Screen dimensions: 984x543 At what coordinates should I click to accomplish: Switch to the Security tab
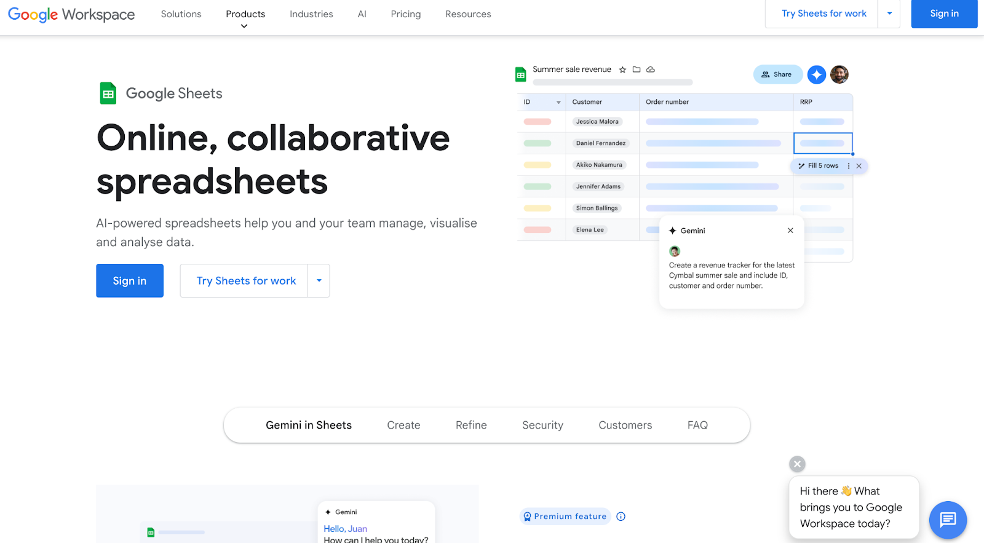coord(542,425)
